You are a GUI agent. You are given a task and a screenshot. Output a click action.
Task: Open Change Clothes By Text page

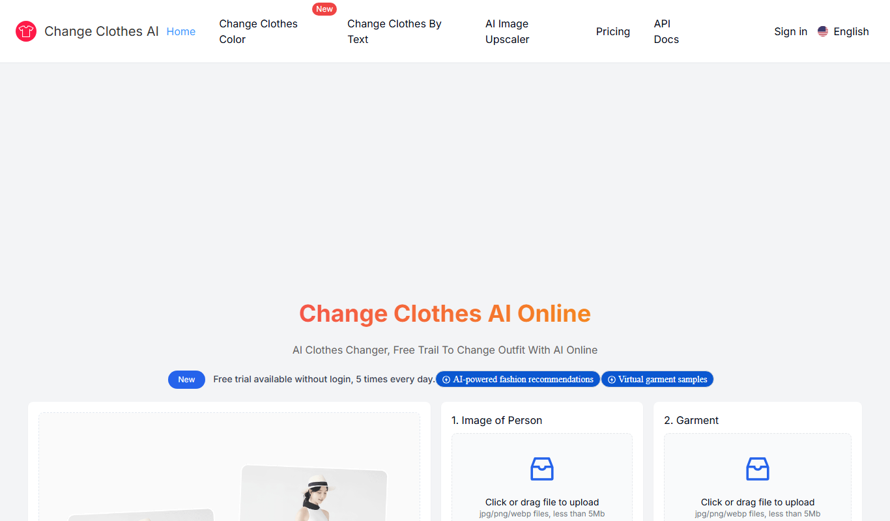point(395,31)
